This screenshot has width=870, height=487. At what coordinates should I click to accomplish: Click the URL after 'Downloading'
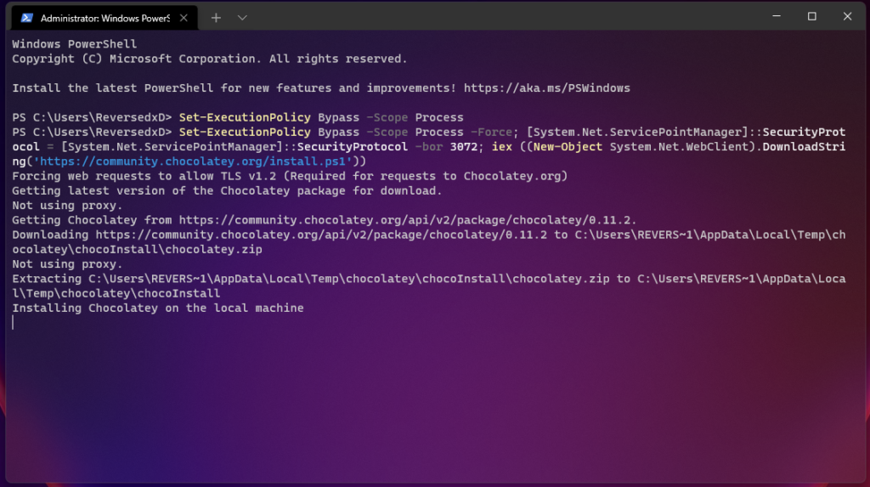[x=323, y=235]
